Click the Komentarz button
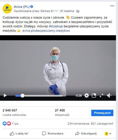 coord(53,134)
